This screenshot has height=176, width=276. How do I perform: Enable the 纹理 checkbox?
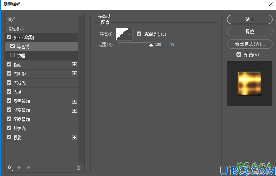click(12, 55)
